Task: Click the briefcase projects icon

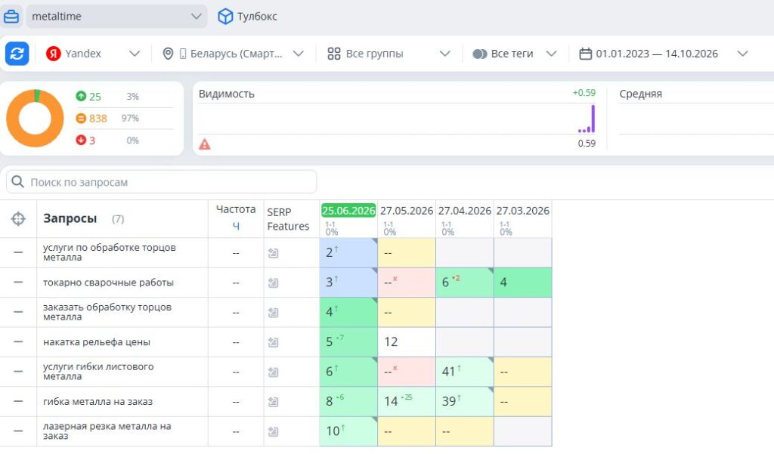Action: coord(11,17)
